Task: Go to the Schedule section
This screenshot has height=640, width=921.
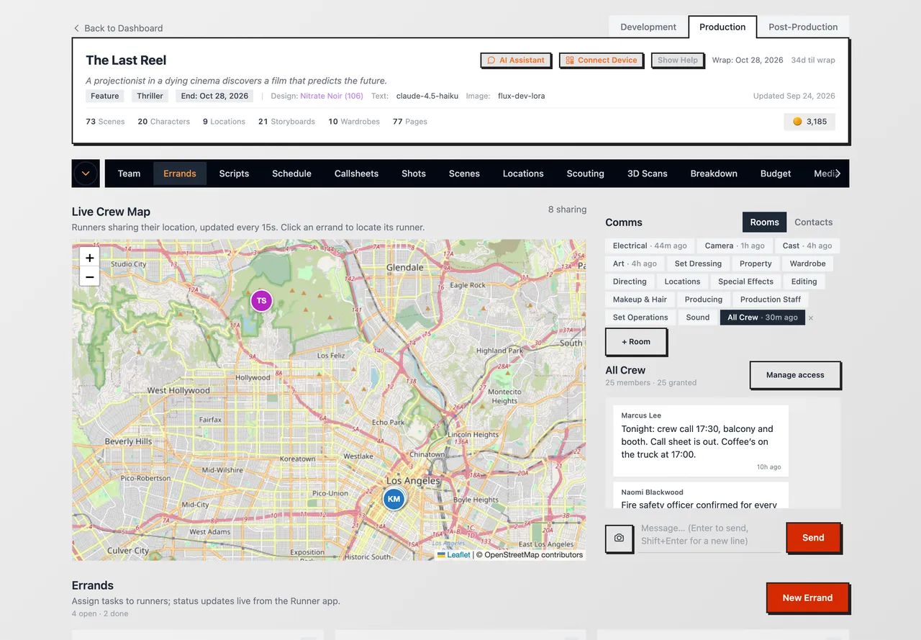Action: click(x=291, y=173)
